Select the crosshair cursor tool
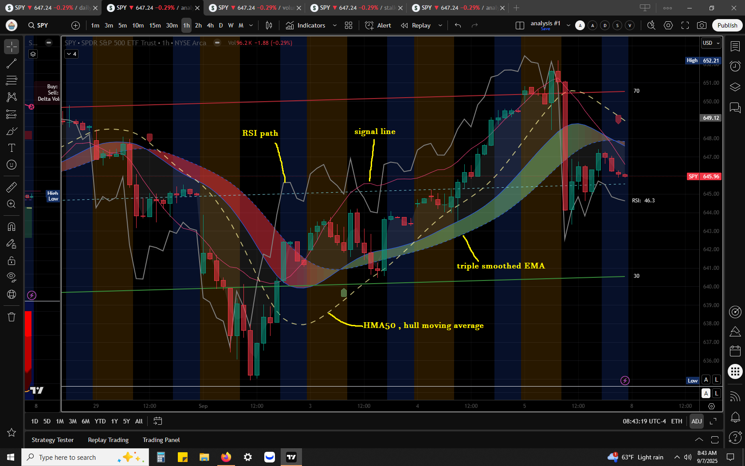745x466 pixels. pyautogui.click(x=12, y=46)
